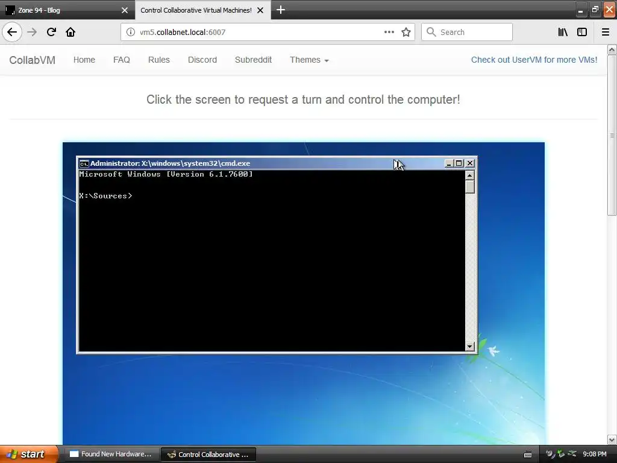Open a new tab with plus button

pyautogui.click(x=281, y=10)
